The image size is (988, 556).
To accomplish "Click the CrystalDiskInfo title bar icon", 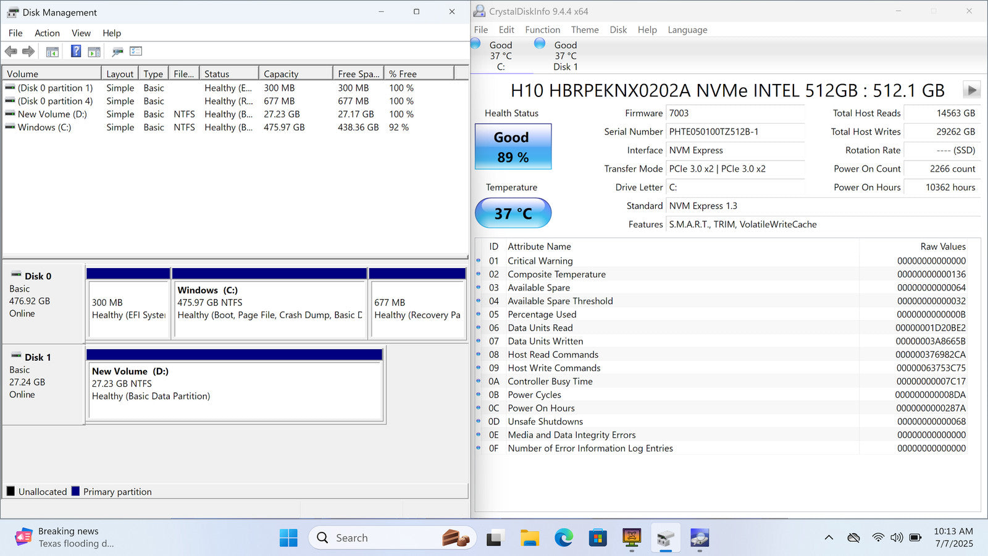I will pos(479,11).
